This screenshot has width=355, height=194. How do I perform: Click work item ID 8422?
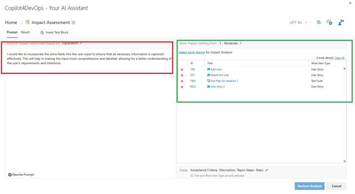point(193,87)
